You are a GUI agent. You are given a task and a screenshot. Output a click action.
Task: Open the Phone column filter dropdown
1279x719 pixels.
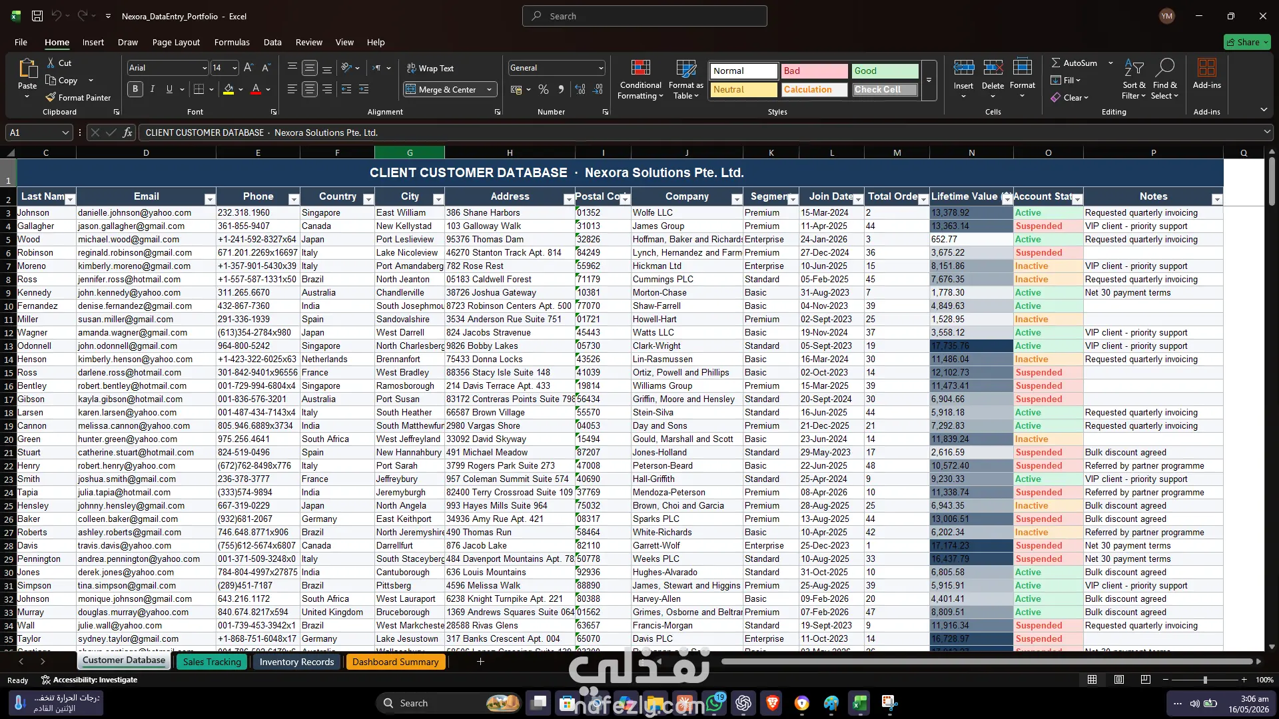click(294, 199)
